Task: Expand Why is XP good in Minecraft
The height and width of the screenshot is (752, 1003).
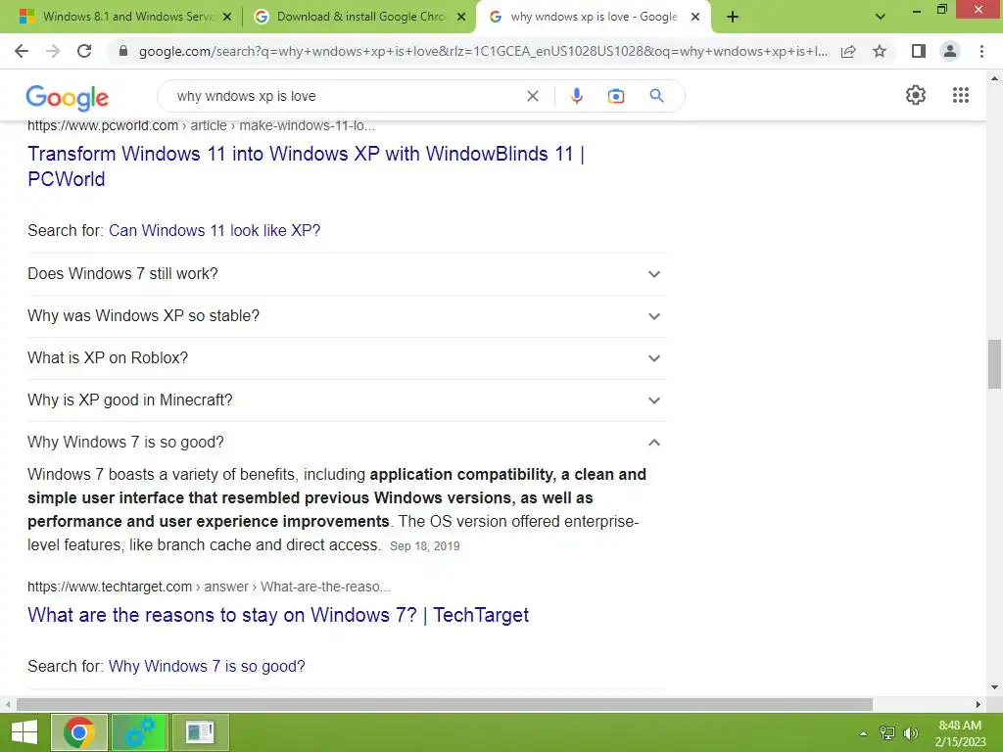Action: [x=346, y=400]
